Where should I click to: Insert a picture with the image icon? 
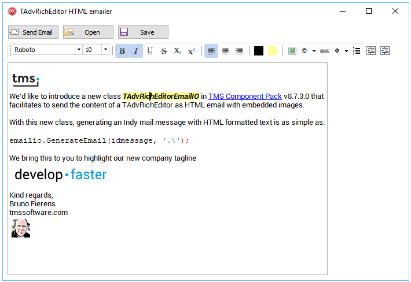292,51
